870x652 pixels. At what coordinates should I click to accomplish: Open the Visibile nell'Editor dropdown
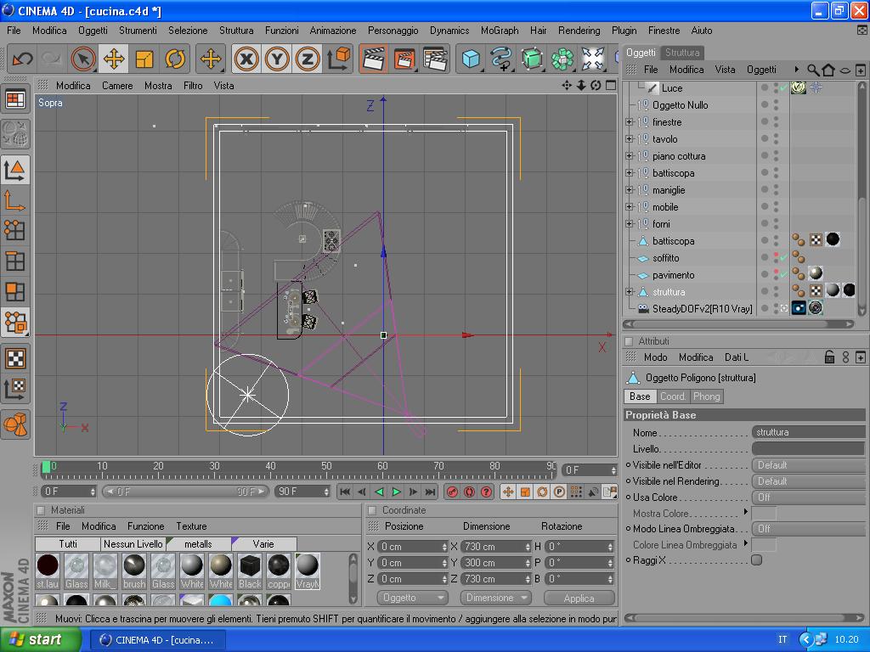click(807, 465)
